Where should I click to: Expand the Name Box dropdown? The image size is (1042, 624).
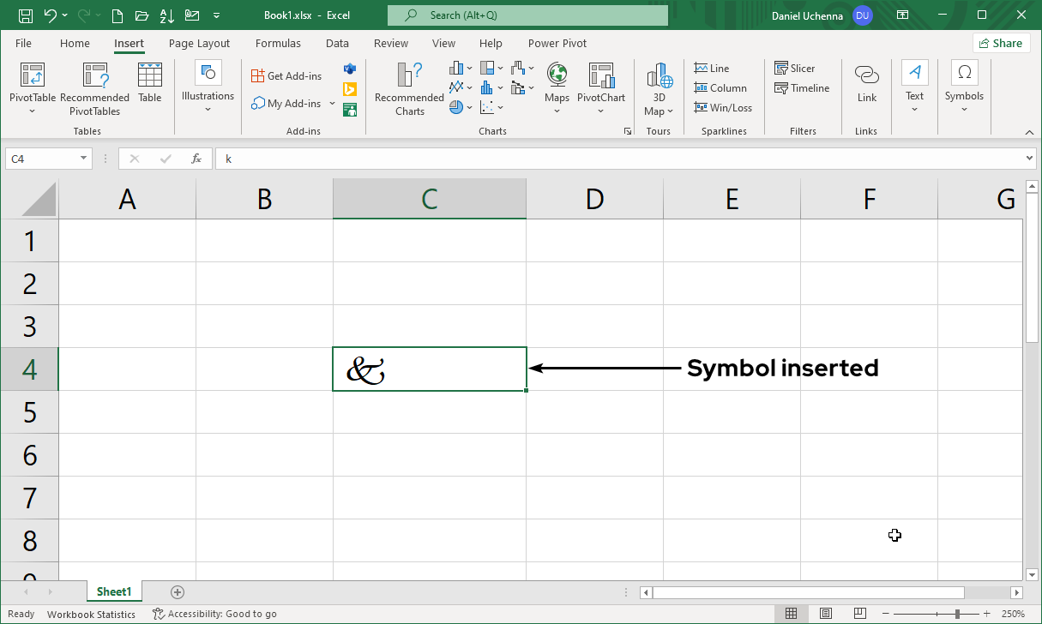(x=84, y=159)
